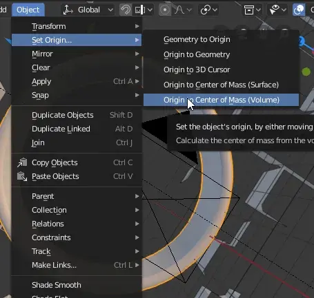This screenshot has height=298, width=314.
Task: Open the selectability and visibility eye dropdown
Action: [277, 10]
